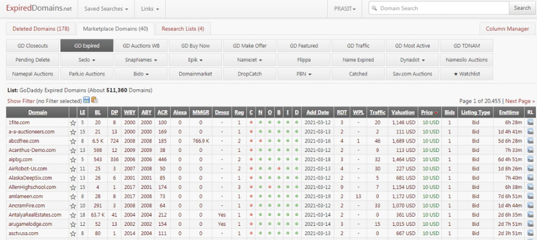Screen dimensions: 537x240
Task: Star the AntalyaRealEstates.com domain
Action: click(73, 215)
